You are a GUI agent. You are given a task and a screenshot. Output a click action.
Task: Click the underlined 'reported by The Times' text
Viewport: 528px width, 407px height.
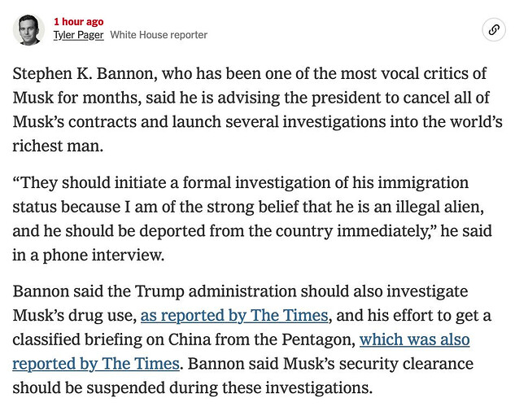(96, 364)
